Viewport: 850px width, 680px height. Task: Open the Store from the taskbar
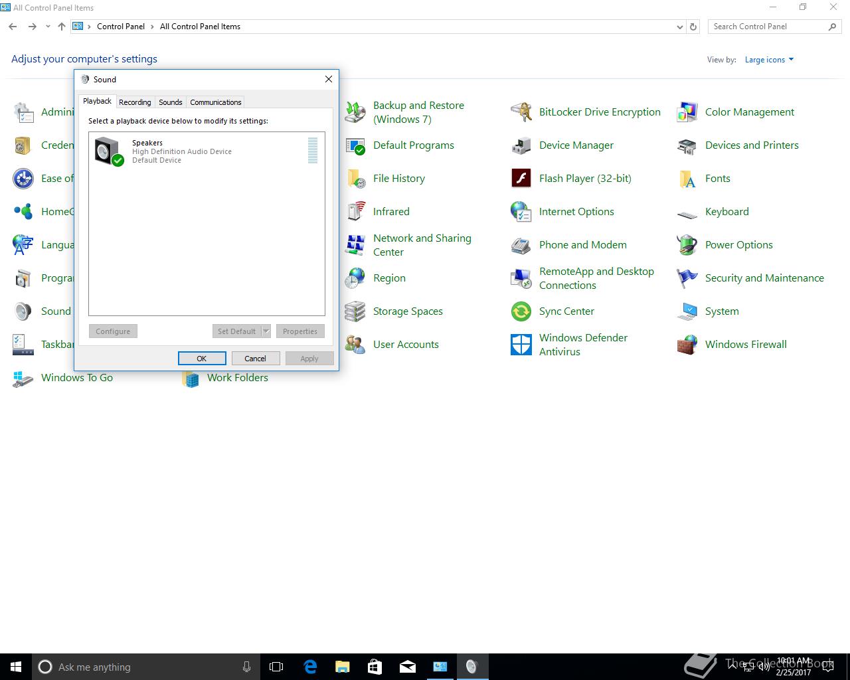[375, 667]
